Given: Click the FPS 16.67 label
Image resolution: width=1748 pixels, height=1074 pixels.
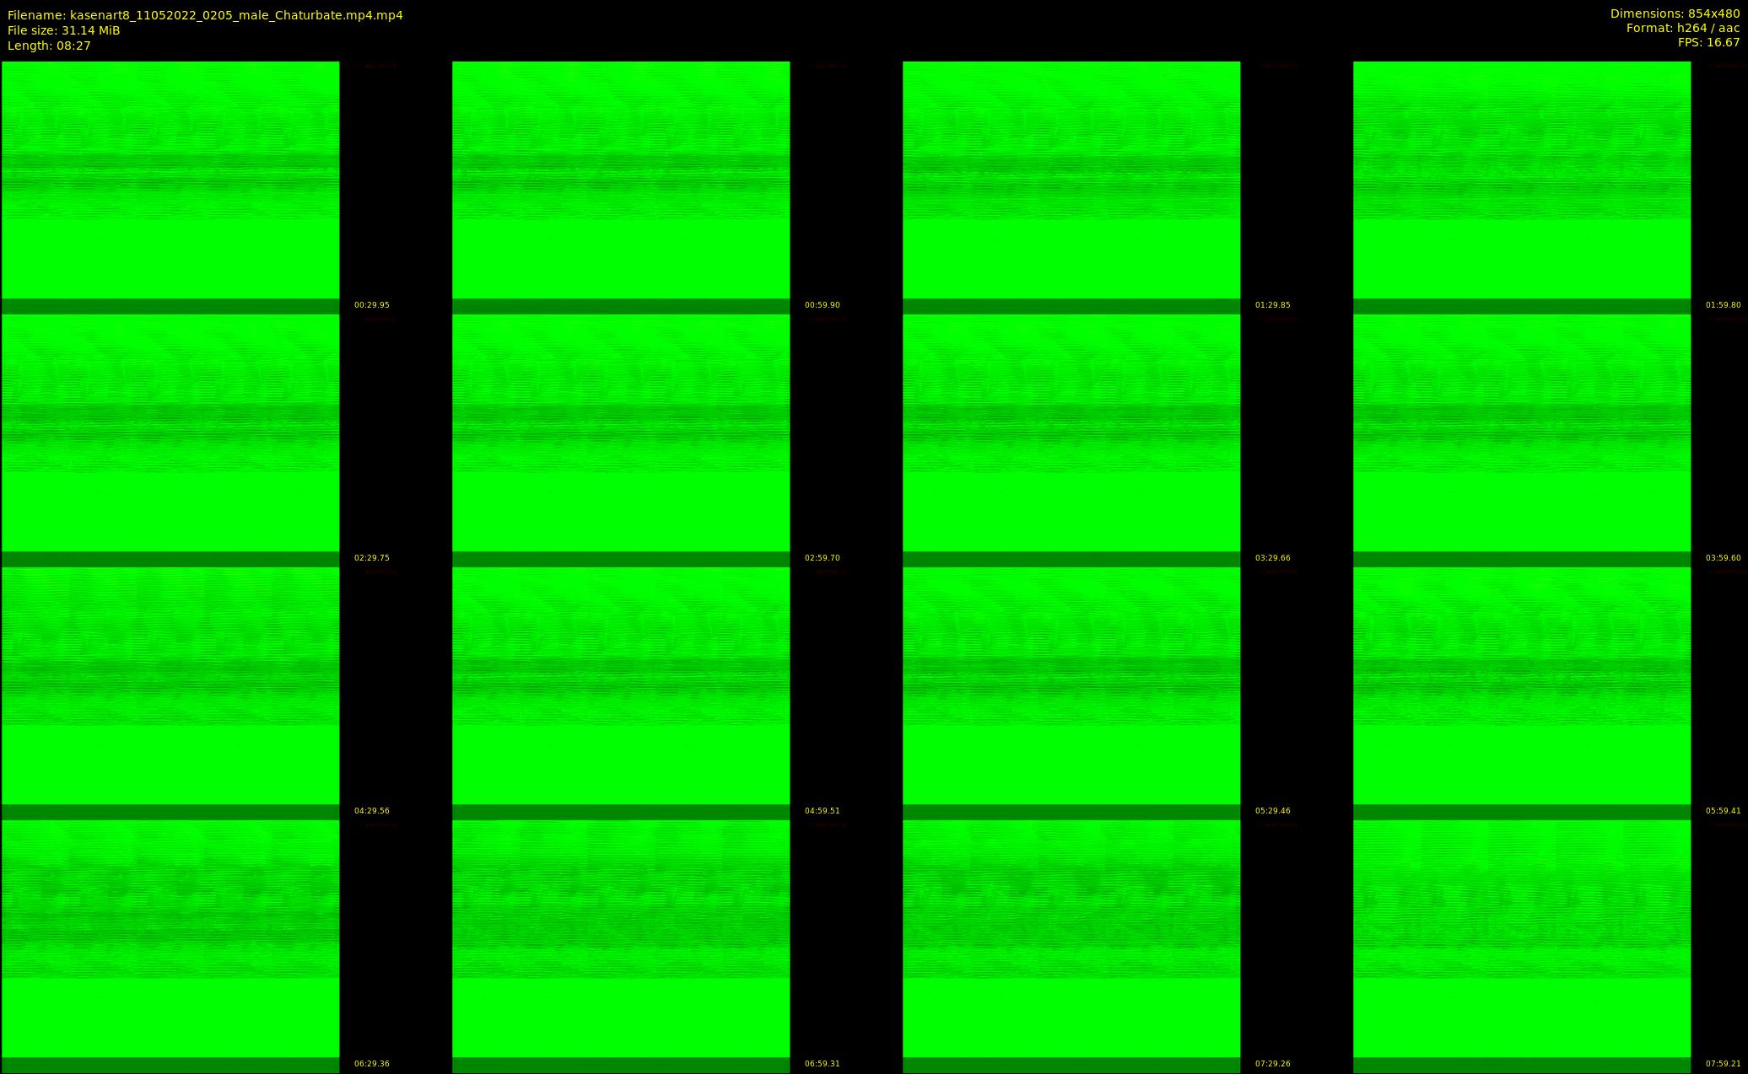Looking at the screenshot, I should pyautogui.click(x=1708, y=42).
